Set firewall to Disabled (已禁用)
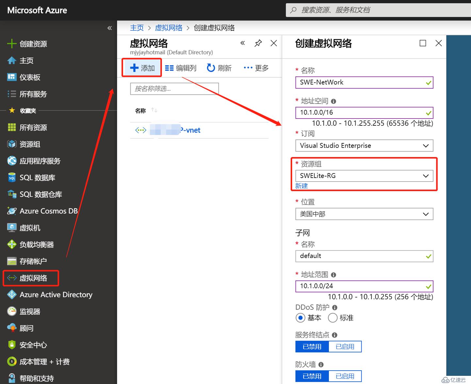The image size is (471, 384). (x=312, y=376)
